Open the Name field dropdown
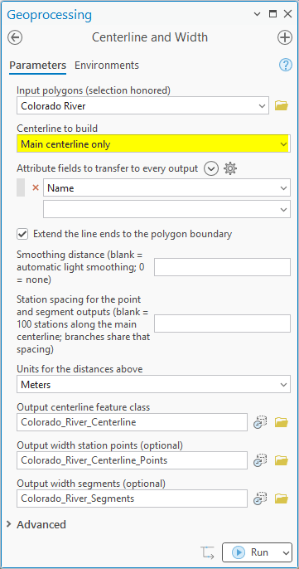Image resolution: width=299 pixels, height=569 pixels. (283, 188)
